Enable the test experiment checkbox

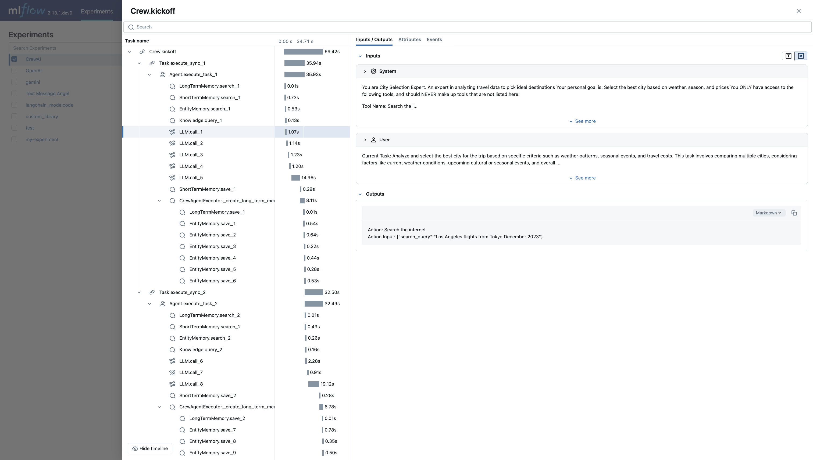pos(15,128)
